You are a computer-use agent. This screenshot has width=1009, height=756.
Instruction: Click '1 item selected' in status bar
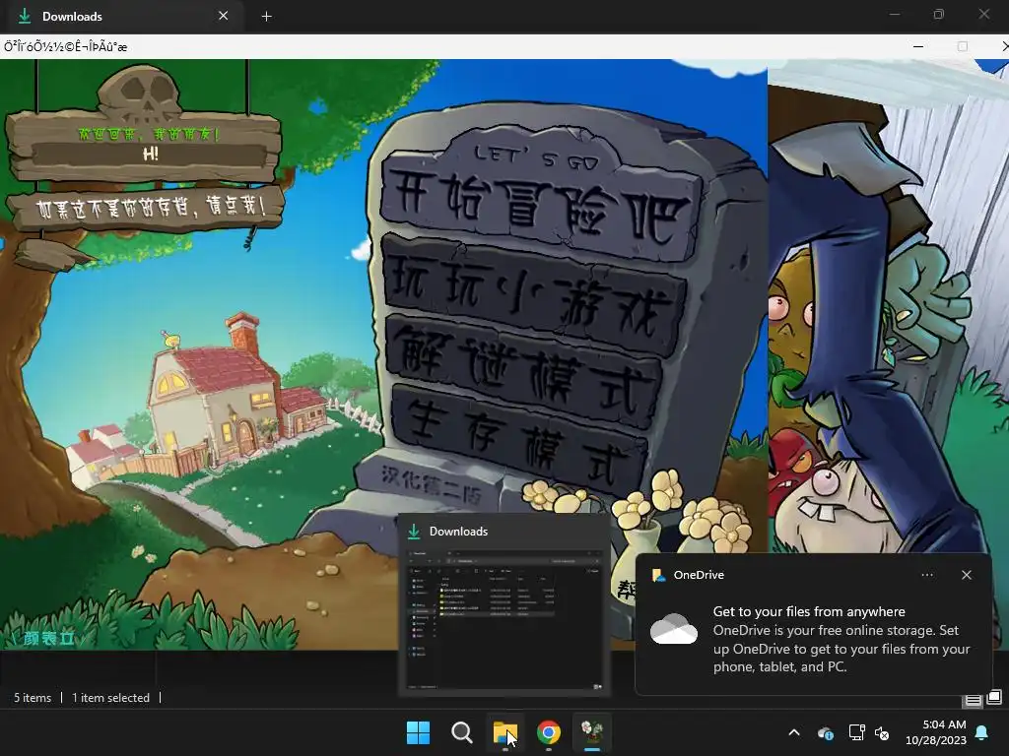(110, 698)
